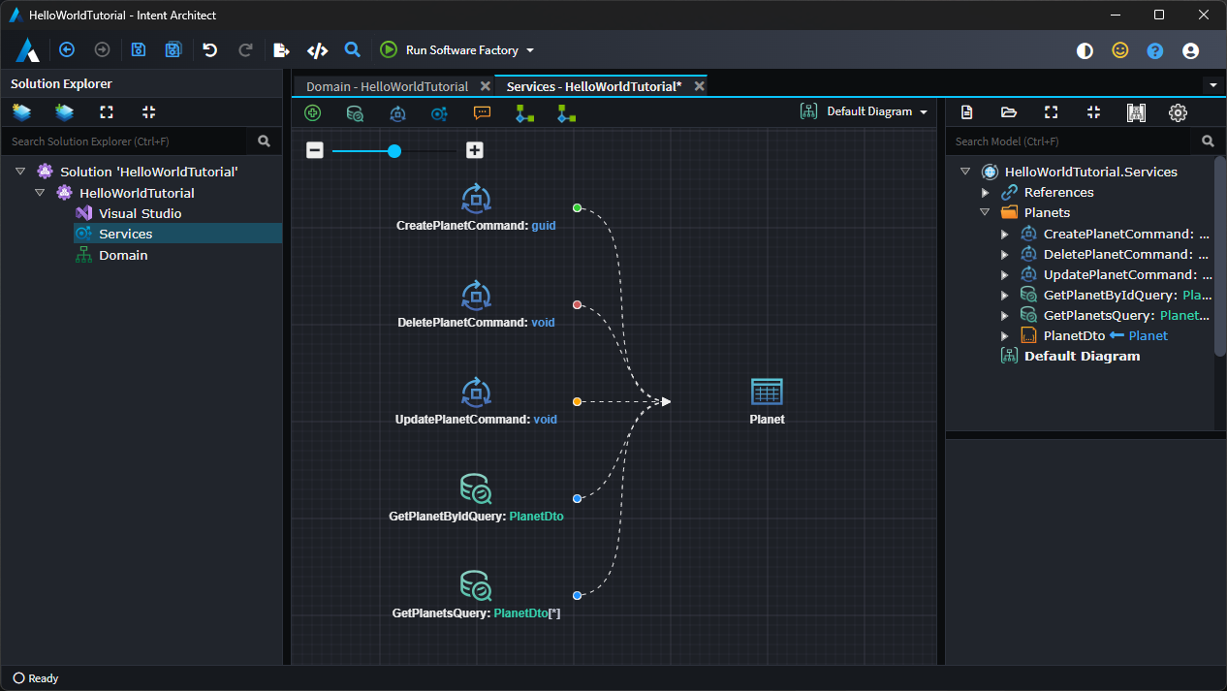The width and height of the screenshot is (1227, 691).
Task: Select the UpdatePlanetCommand diagram element
Action: (x=476, y=402)
